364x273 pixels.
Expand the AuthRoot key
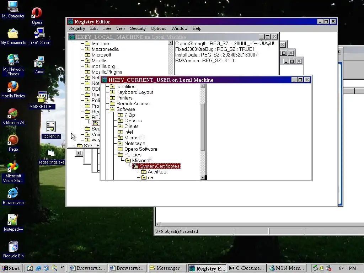[x=144, y=172]
